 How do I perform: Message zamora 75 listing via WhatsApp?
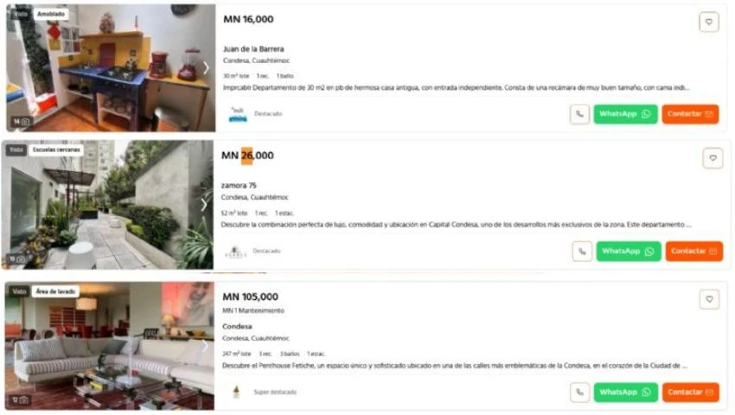[628, 252]
